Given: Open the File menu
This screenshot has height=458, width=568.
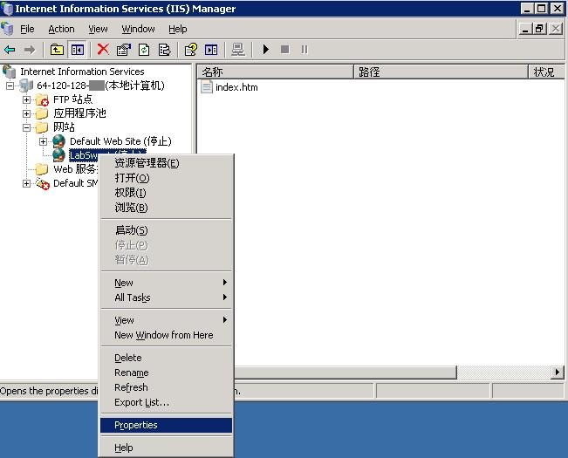Looking at the screenshot, I should coord(27,29).
